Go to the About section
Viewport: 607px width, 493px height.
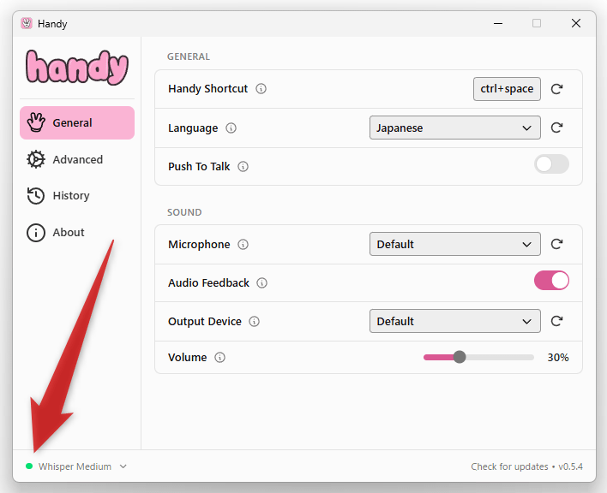click(x=68, y=233)
